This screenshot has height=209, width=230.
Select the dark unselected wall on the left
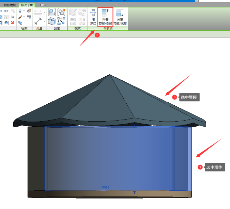36,159
